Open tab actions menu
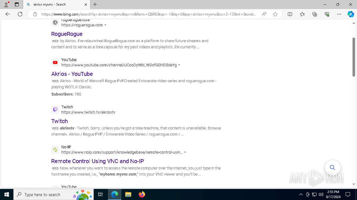357x200 pixels. (17, 4)
